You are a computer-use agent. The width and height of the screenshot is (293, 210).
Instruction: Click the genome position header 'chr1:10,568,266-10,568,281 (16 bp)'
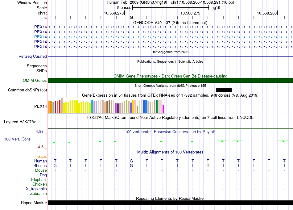click(x=202, y=2)
